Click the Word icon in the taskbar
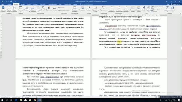 (40, 100)
